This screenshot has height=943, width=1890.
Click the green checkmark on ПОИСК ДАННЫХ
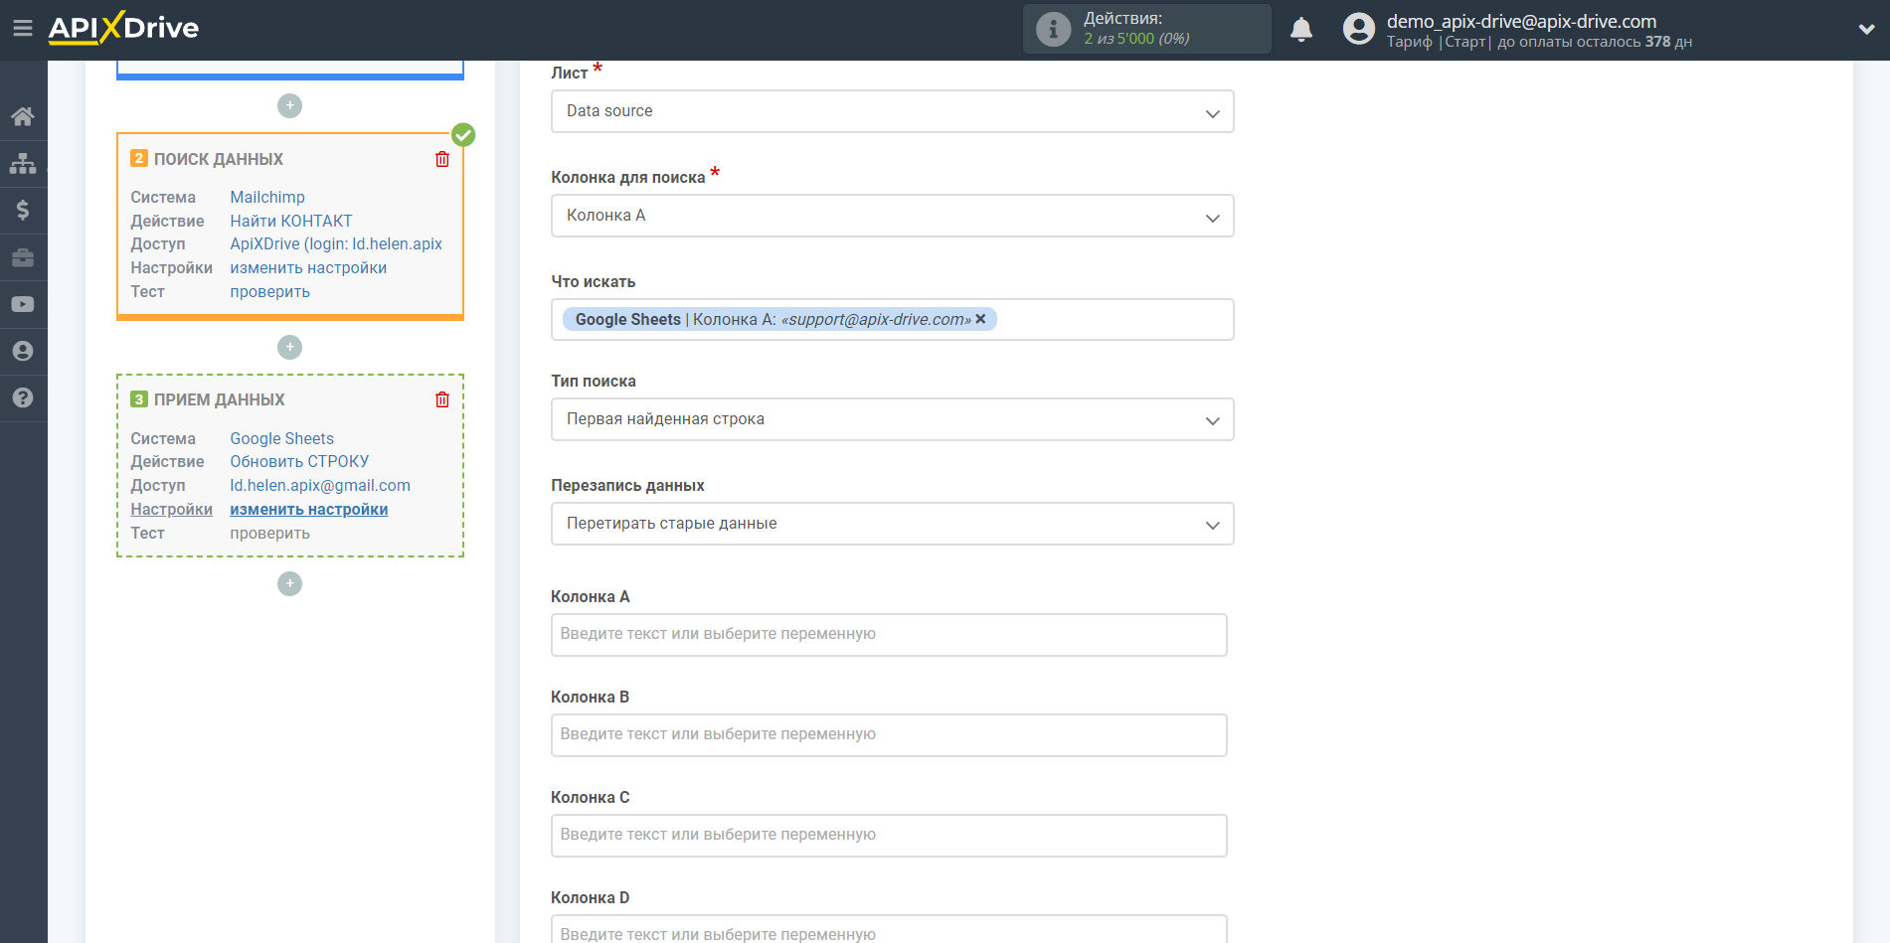(x=463, y=134)
